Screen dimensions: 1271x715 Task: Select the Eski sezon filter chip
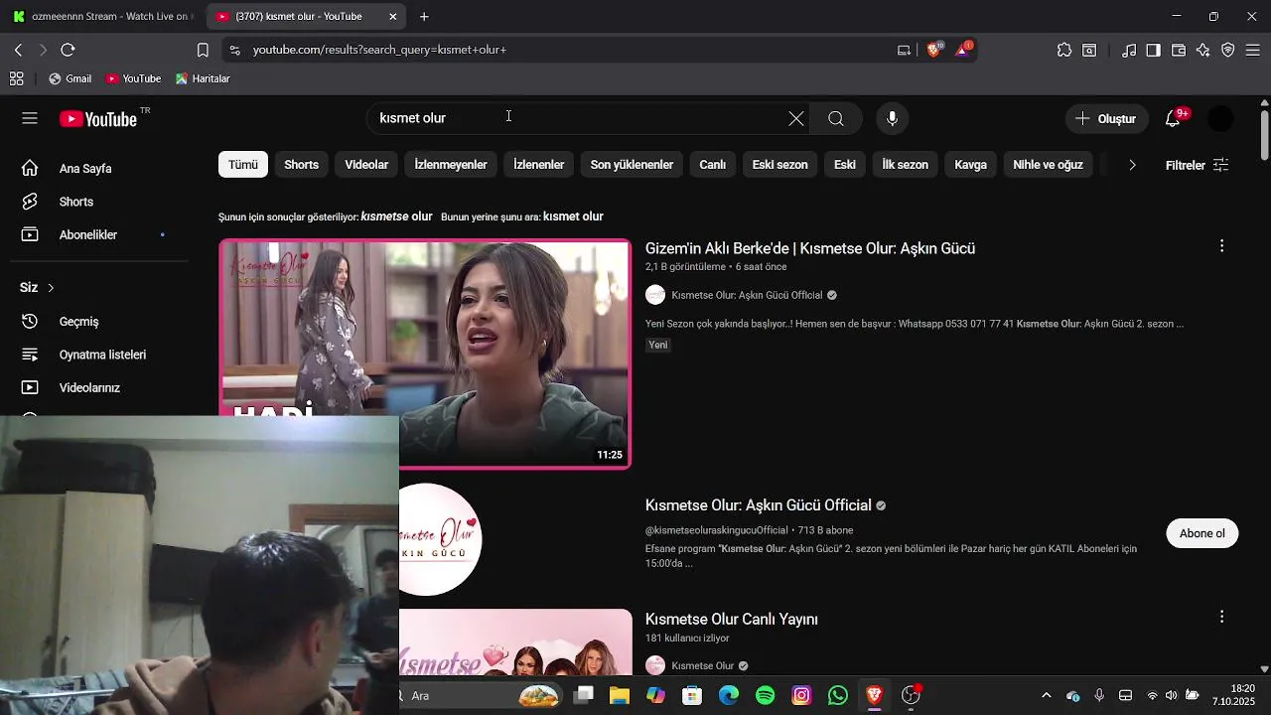[x=779, y=165]
